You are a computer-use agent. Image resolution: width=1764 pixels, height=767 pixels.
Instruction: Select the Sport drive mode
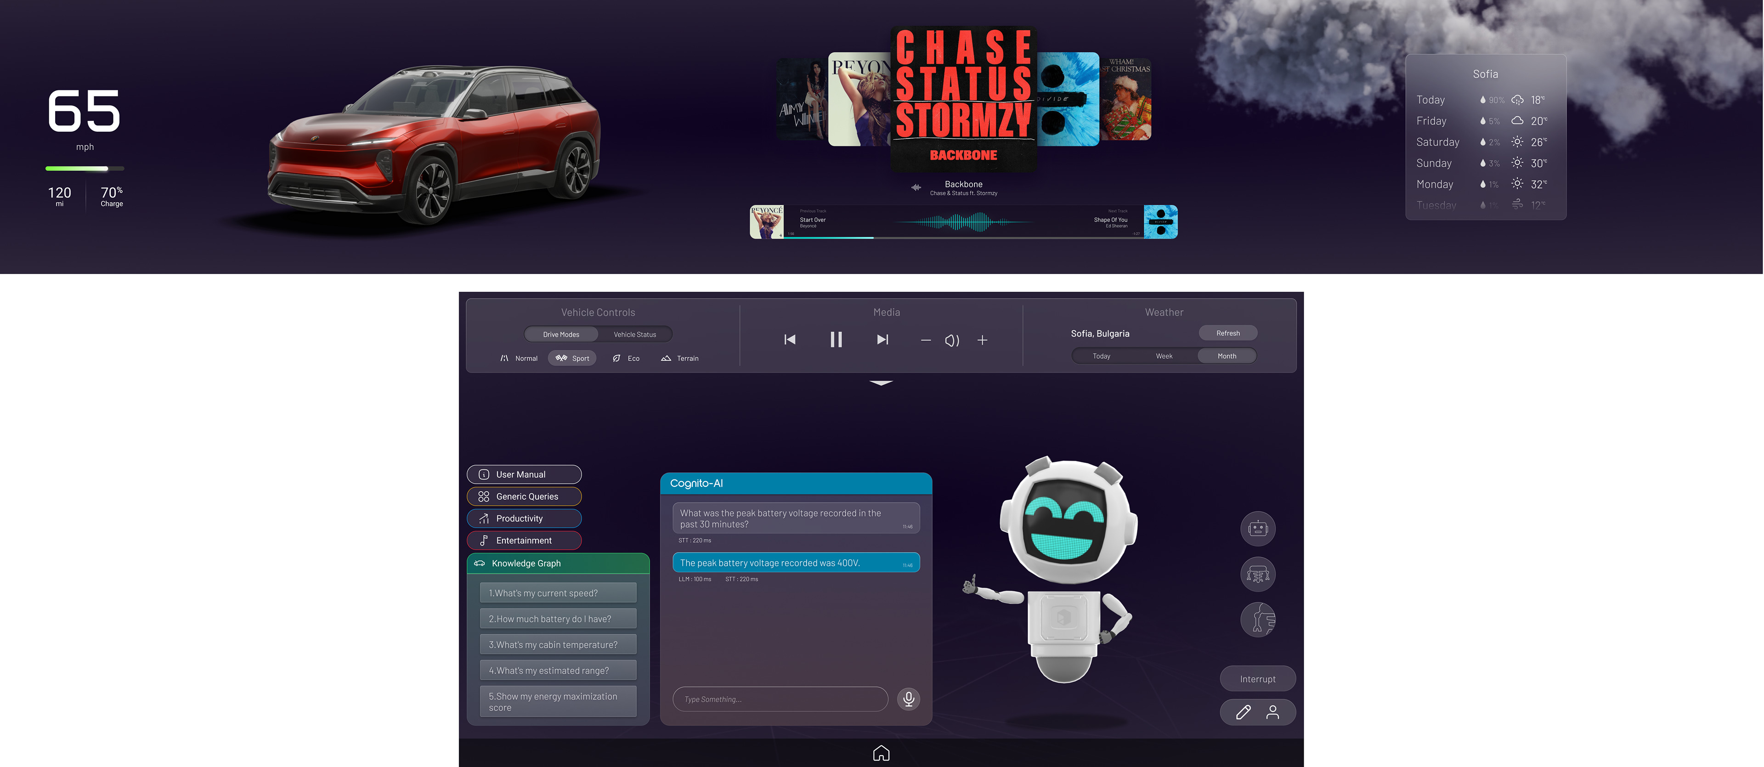[x=572, y=358]
